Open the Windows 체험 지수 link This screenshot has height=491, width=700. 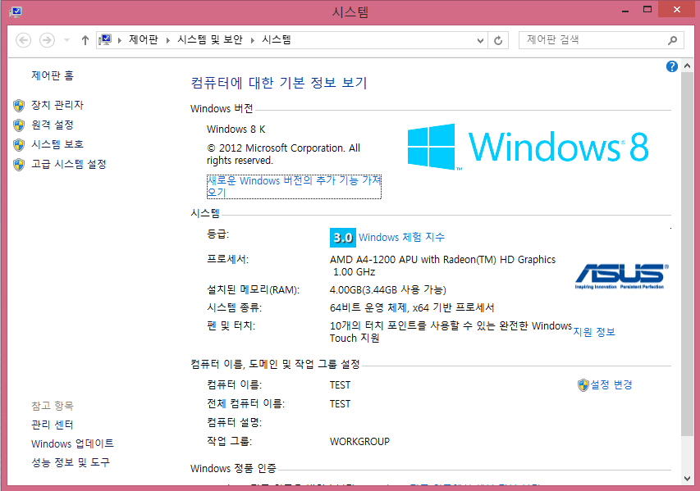coord(402,237)
